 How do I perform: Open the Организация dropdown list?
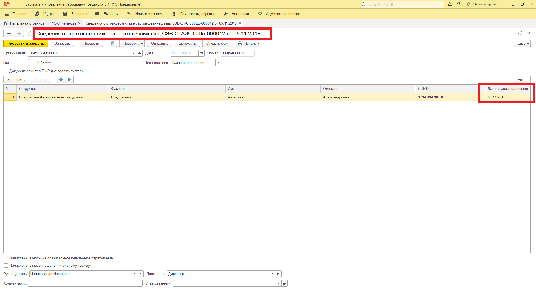tap(133, 53)
